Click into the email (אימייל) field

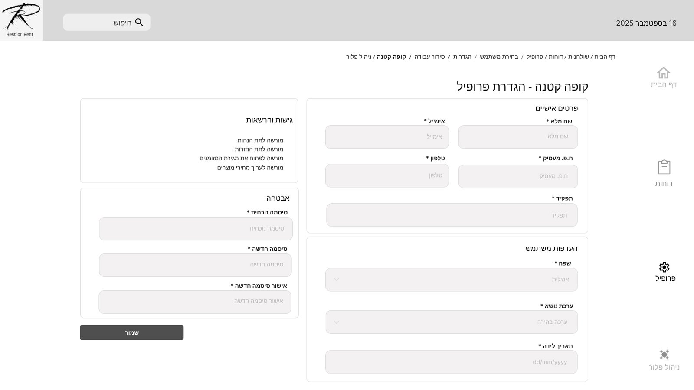coord(387,137)
